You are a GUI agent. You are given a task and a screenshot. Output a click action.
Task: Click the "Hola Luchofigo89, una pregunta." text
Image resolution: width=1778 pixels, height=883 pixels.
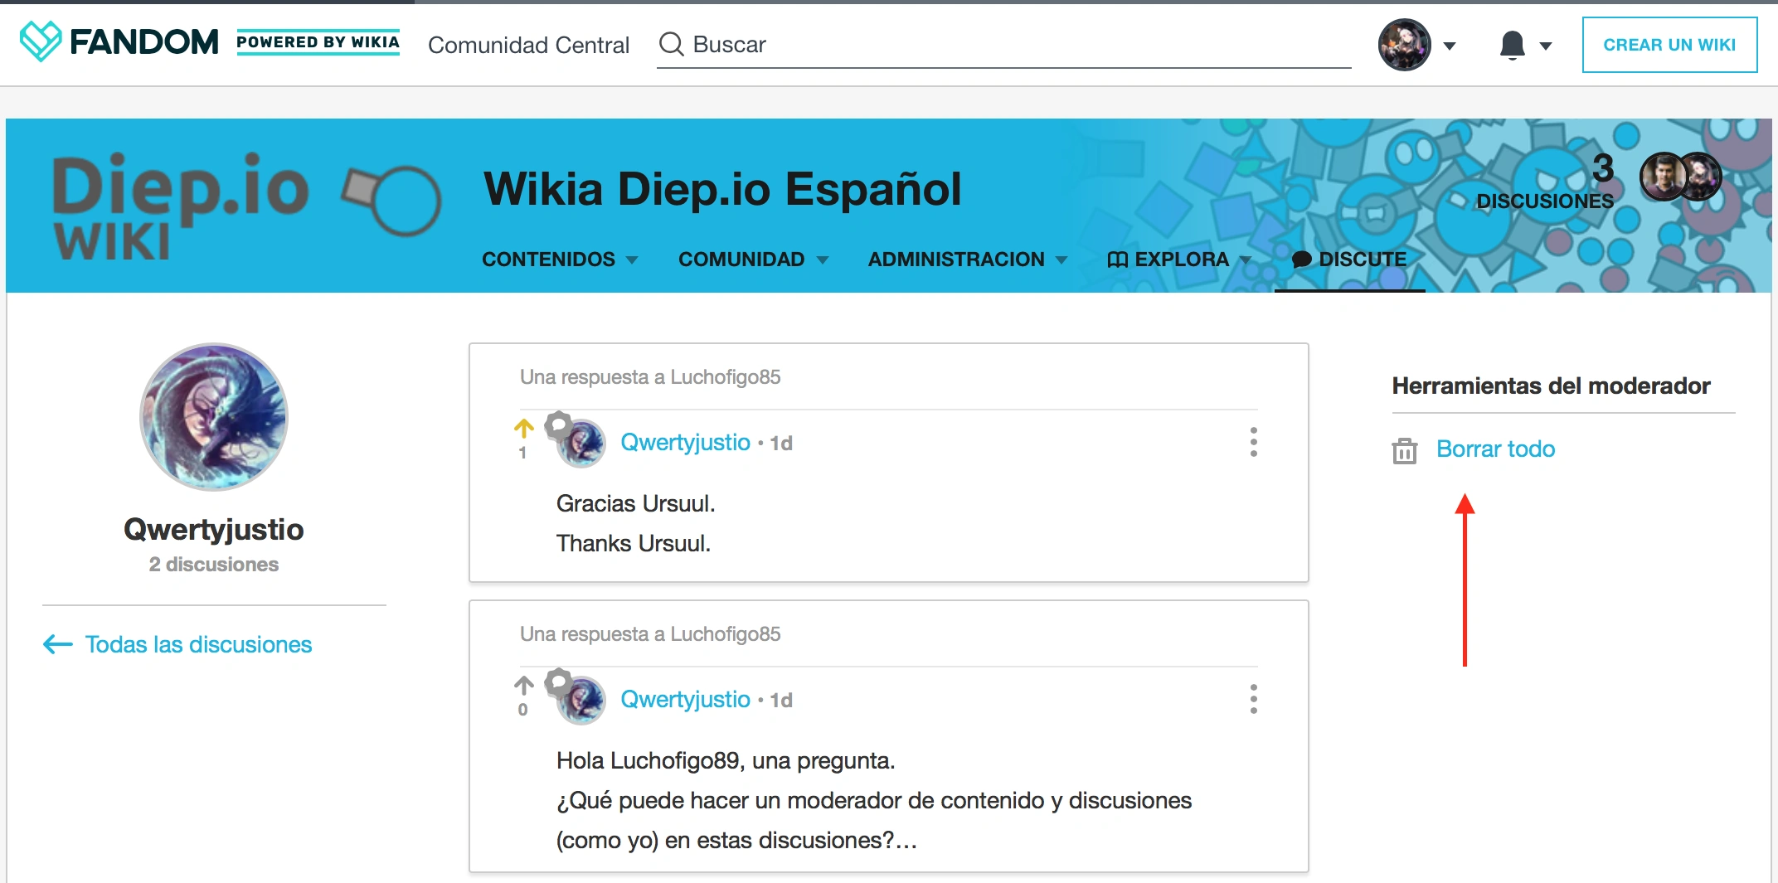point(726,761)
